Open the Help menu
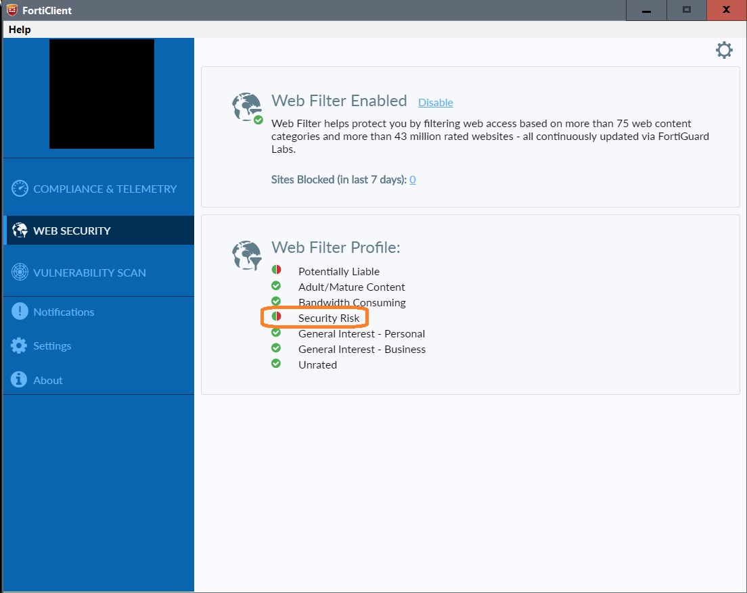 pos(20,30)
